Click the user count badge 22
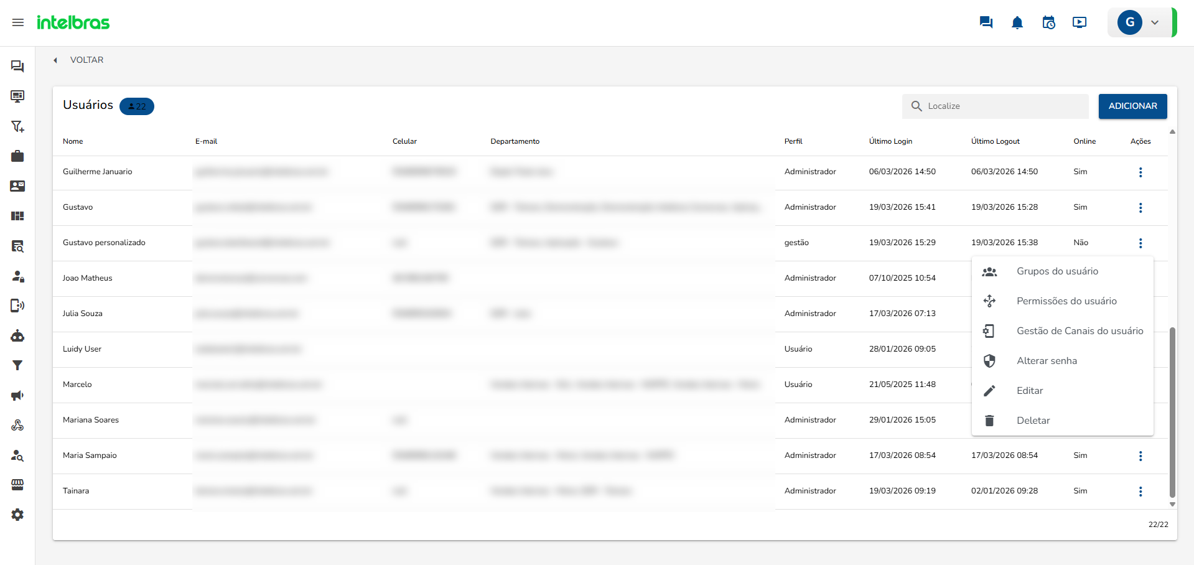Screen dimensions: 1194x565 coord(136,106)
